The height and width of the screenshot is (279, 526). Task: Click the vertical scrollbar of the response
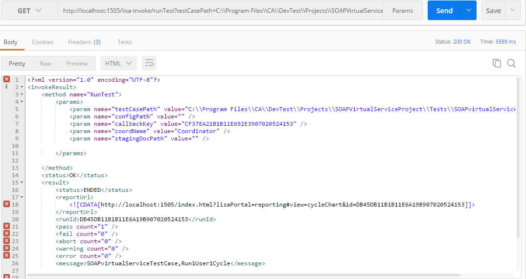[518, 158]
